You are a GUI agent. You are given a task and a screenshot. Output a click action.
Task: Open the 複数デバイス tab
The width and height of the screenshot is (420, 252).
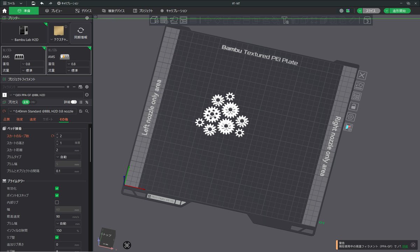tap(113, 11)
